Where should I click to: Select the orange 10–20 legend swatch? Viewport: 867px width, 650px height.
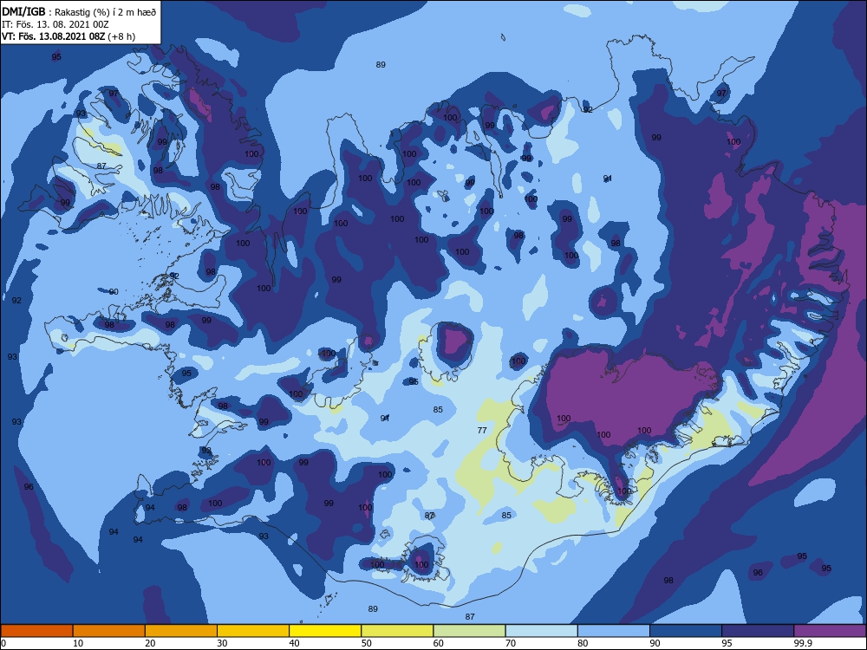coord(109,631)
